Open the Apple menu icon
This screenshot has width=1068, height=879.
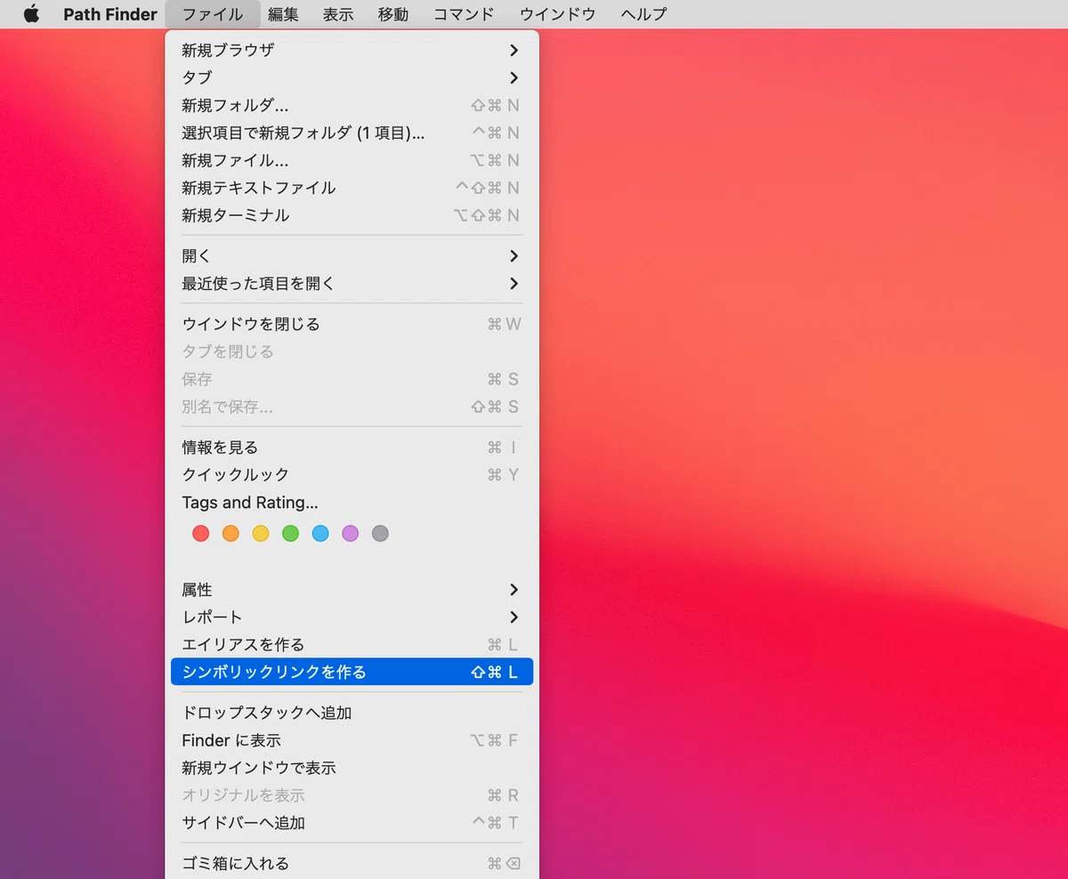coord(32,14)
